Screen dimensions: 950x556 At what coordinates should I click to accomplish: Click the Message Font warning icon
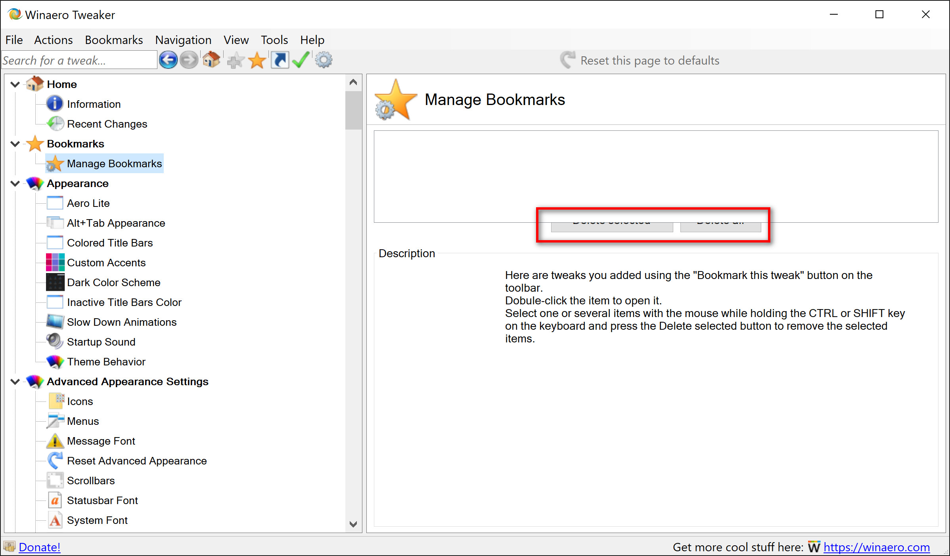click(x=55, y=441)
